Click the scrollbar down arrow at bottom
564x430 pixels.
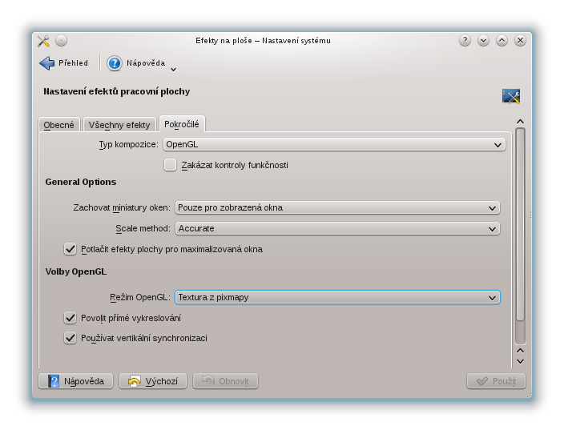pyautogui.click(x=520, y=361)
